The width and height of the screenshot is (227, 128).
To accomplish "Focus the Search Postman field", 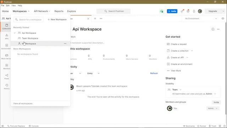I will click(x=113, y=11).
